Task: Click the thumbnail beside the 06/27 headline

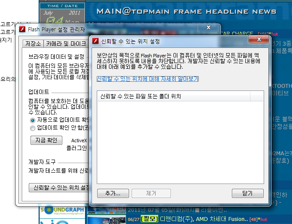Action: pos(106,220)
